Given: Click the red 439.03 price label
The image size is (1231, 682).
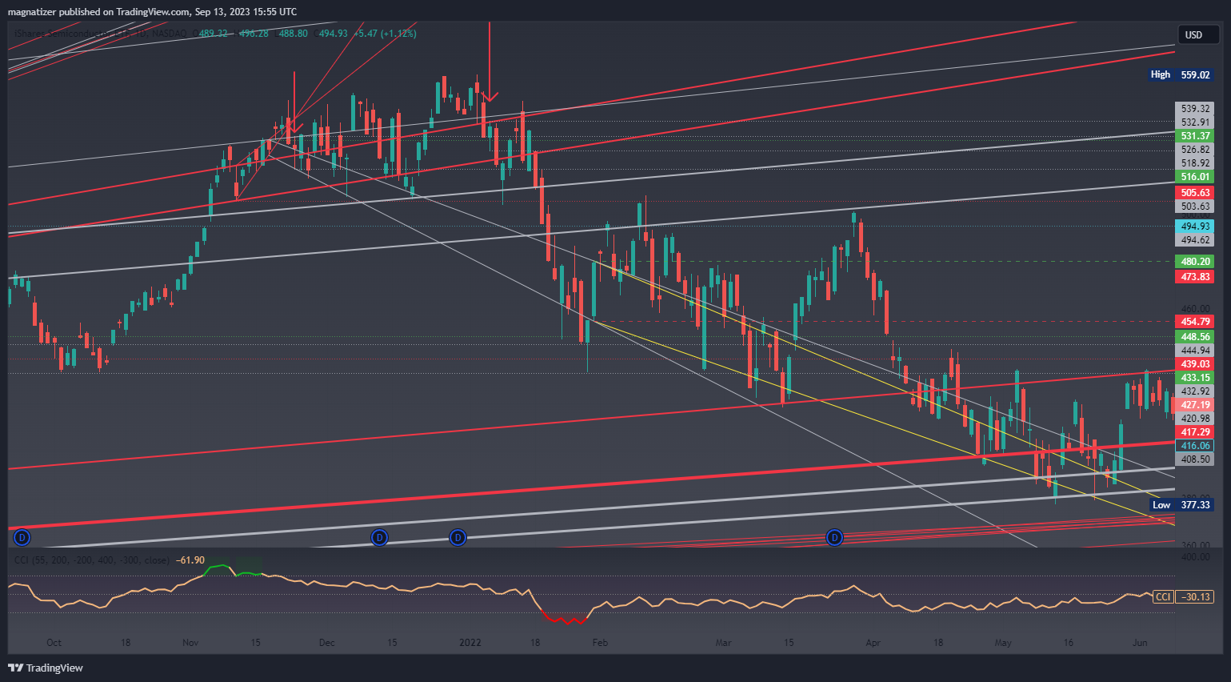Looking at the screenshot, I should pyautogui.click(x=1195, y=364).
